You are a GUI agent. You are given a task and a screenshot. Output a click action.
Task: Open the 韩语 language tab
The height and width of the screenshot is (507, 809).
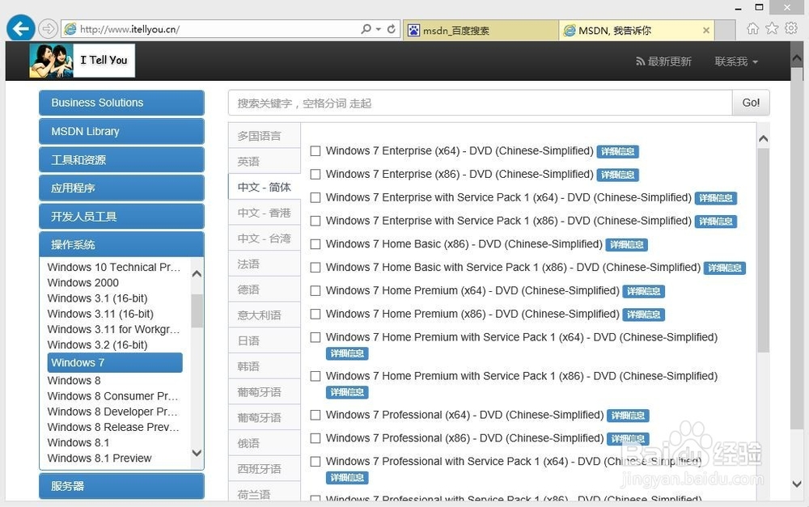265,366
